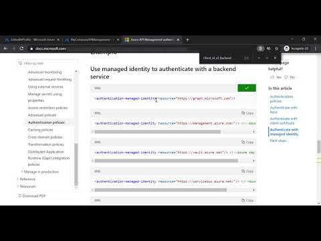Click the green copied checkmark button
The width and height of the screenshot is (321, 241).
point(247,88)
